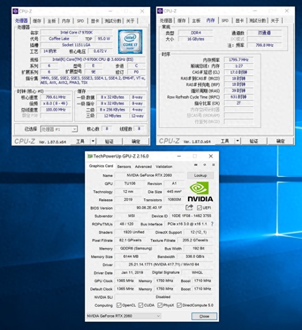Toggle the UEFI checkbox
Screen dimensions: 302x330
(x=199, y=208)
